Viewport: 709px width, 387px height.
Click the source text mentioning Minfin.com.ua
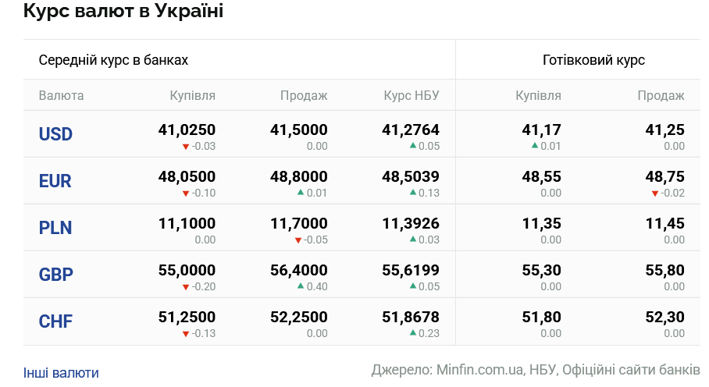click(536, 369)
